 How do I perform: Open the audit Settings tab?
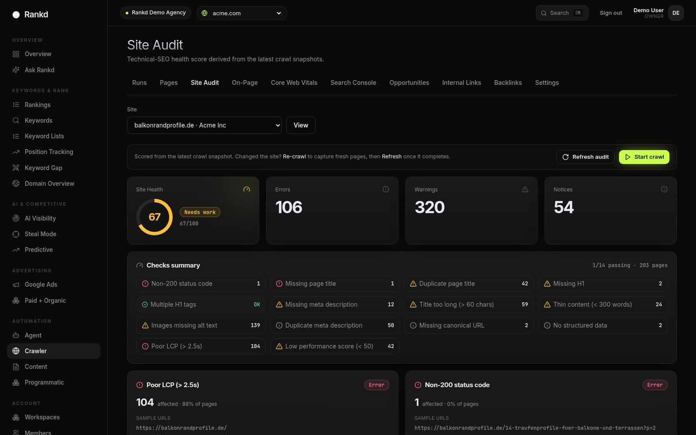[547, 83]
